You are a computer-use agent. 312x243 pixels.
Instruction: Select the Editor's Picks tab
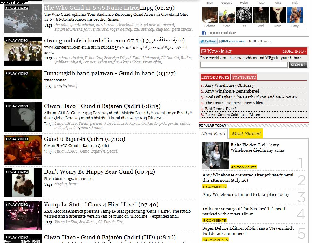(x=215, y=77)
